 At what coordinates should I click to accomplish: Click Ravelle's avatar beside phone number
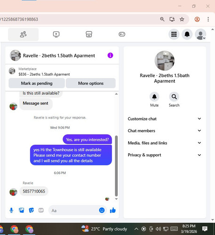point(13,192)
